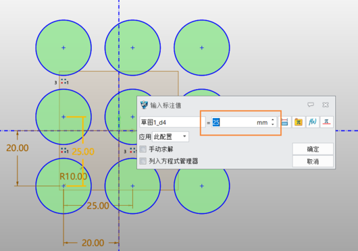Screen dimensions: 358x251
Task: Open the 此配置 apply dropdown
Action: [170, 136]
